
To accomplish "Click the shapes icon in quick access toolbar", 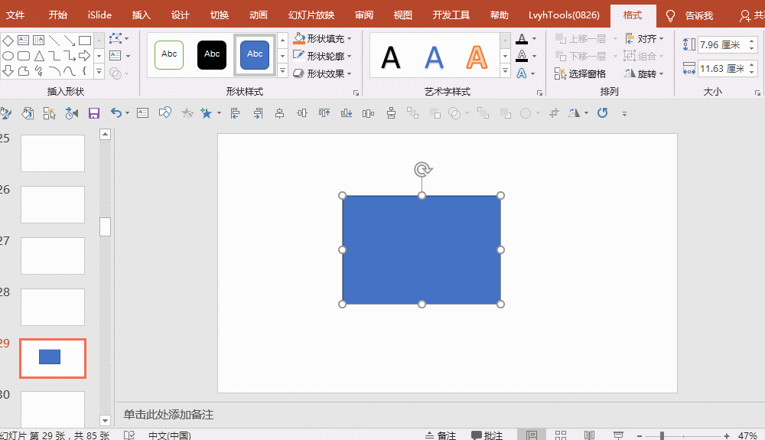I will [165, 113].
